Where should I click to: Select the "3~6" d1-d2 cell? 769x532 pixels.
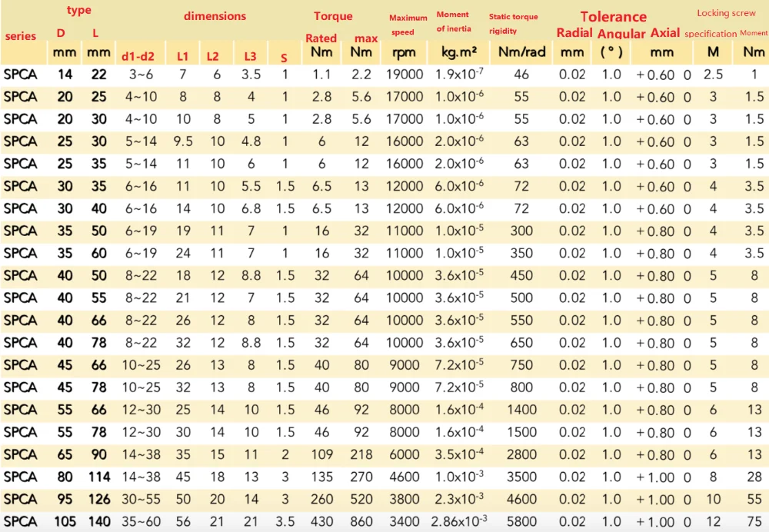coord(141,75)
